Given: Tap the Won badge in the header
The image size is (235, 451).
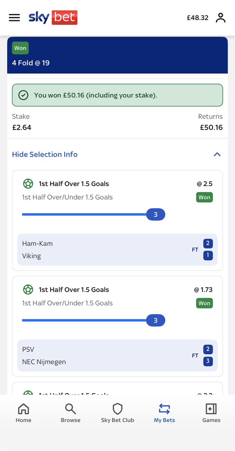Looking at the screenshot, I should tap(20, 48).
